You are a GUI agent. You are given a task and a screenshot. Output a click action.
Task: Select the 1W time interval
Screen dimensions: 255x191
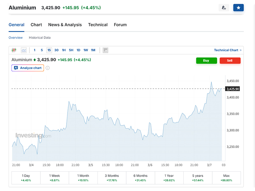86,50
